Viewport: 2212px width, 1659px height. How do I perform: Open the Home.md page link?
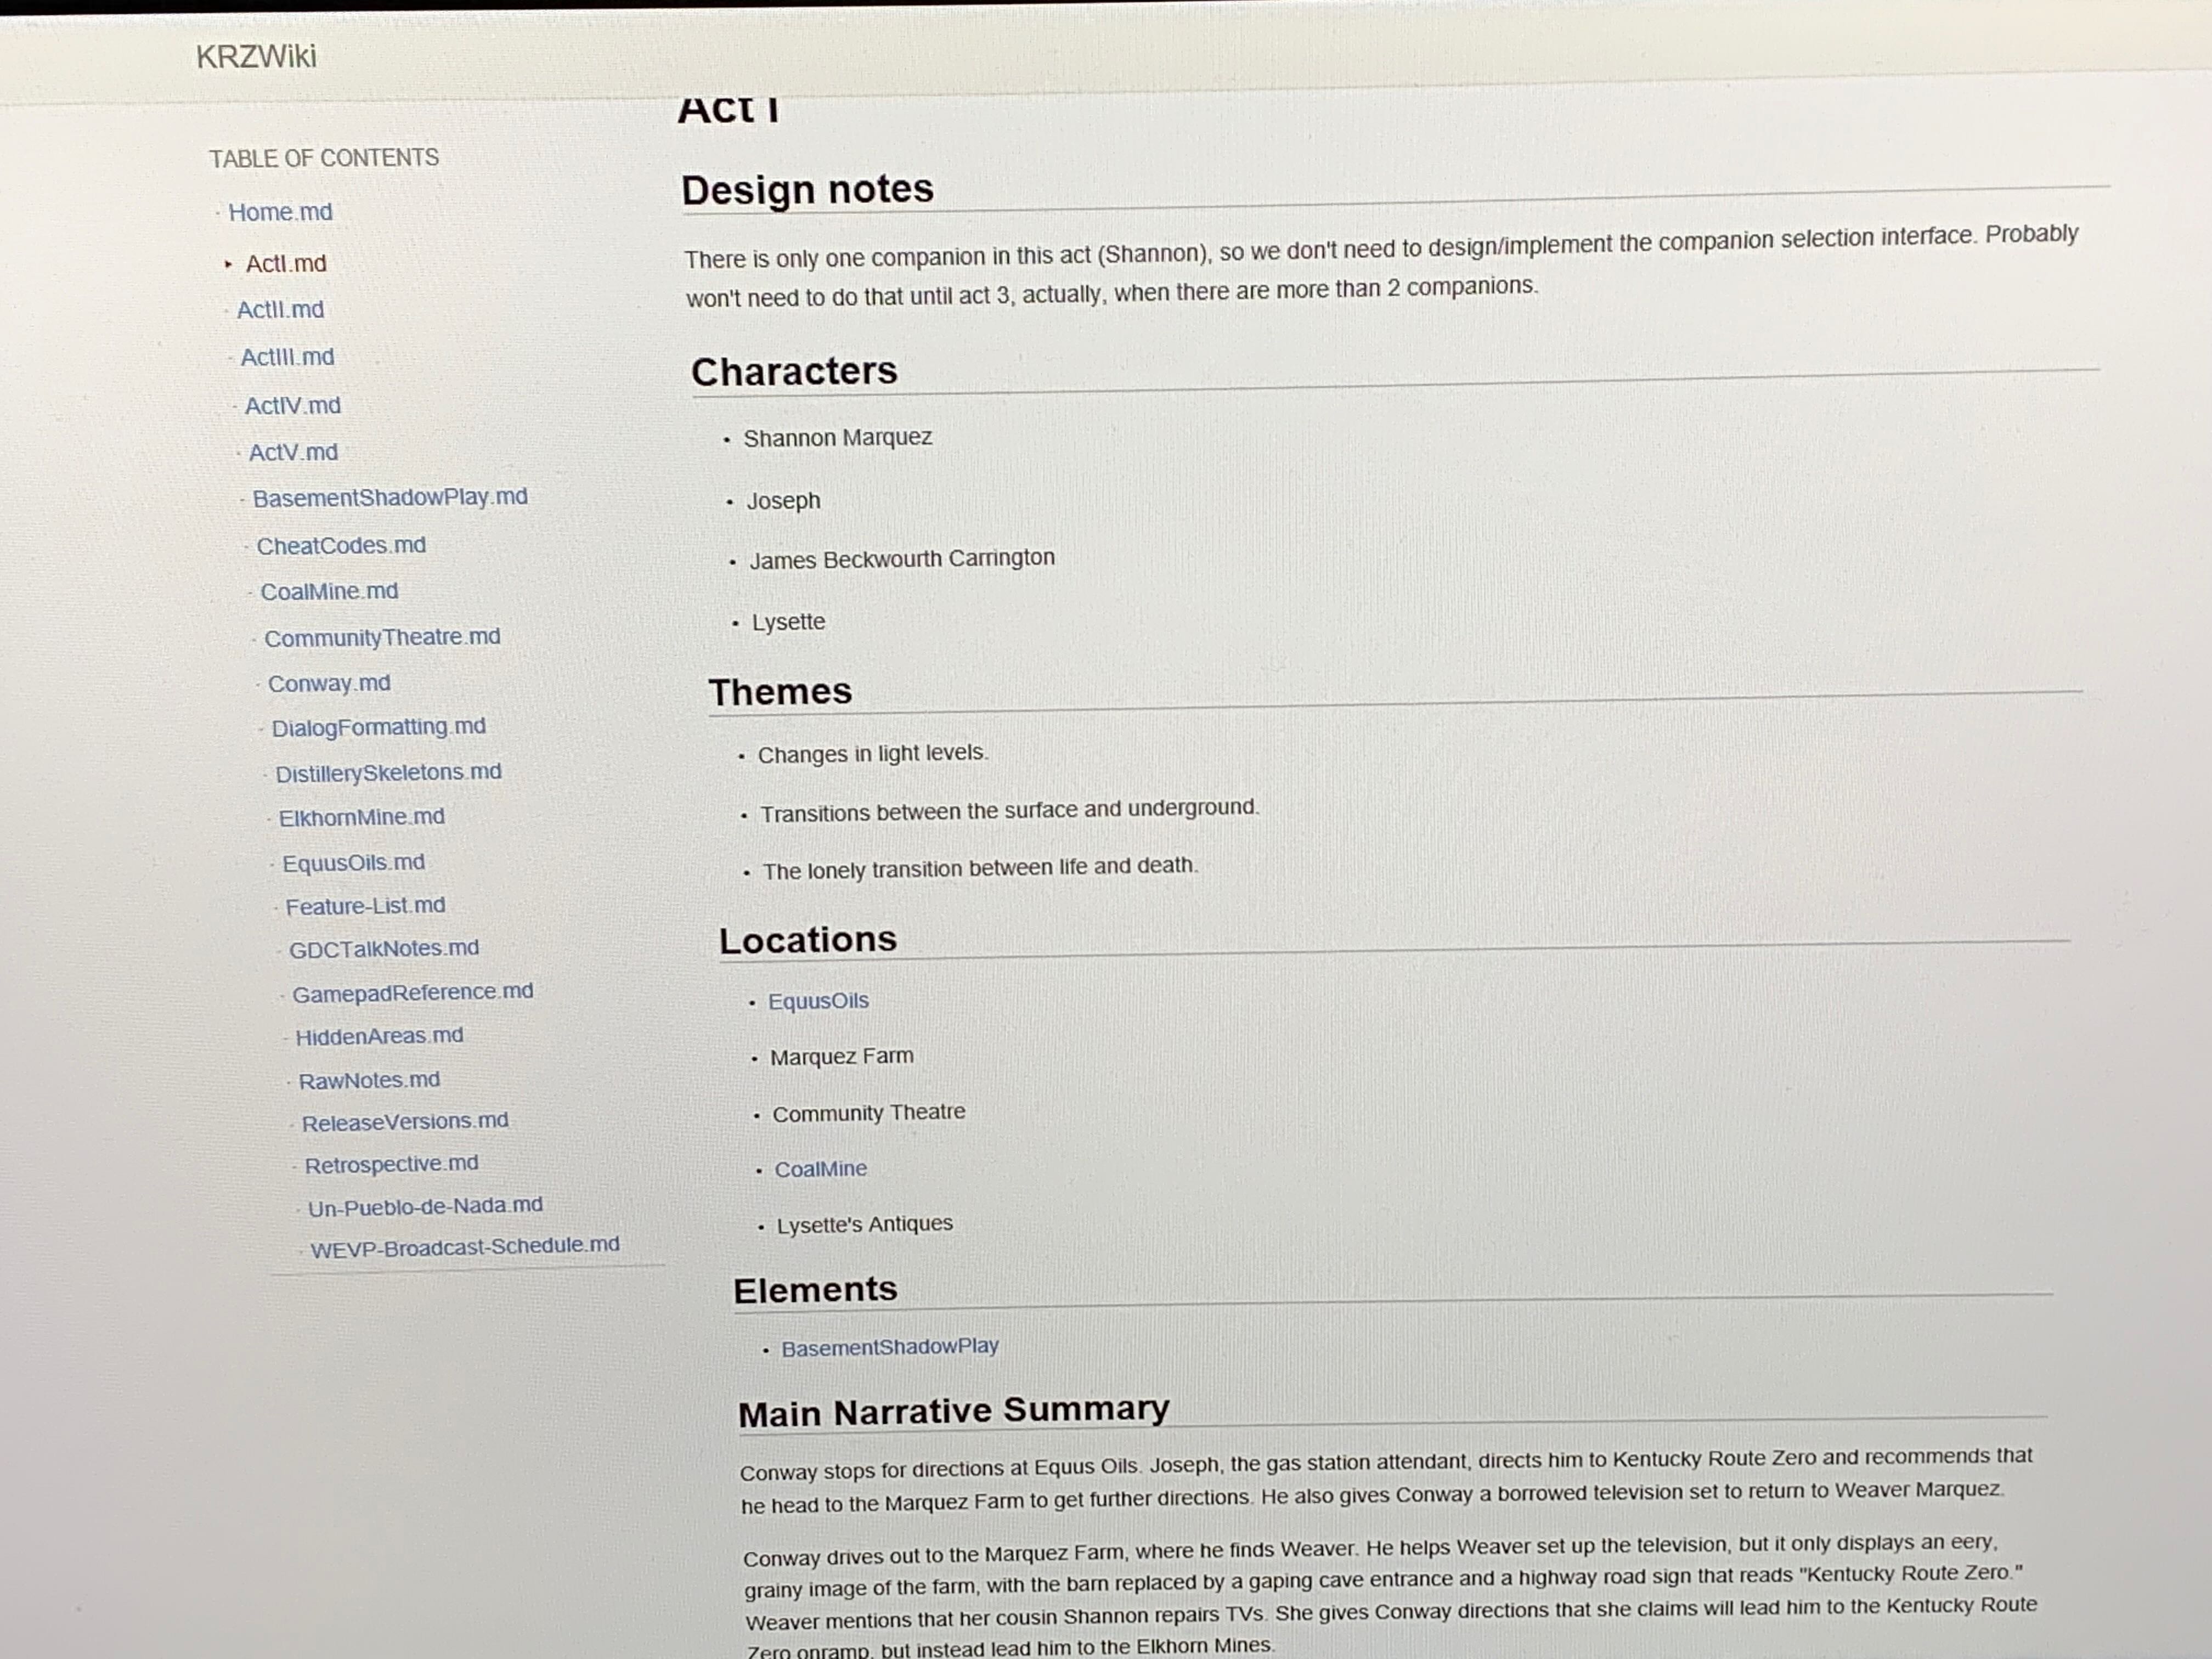tap(280, 212)
